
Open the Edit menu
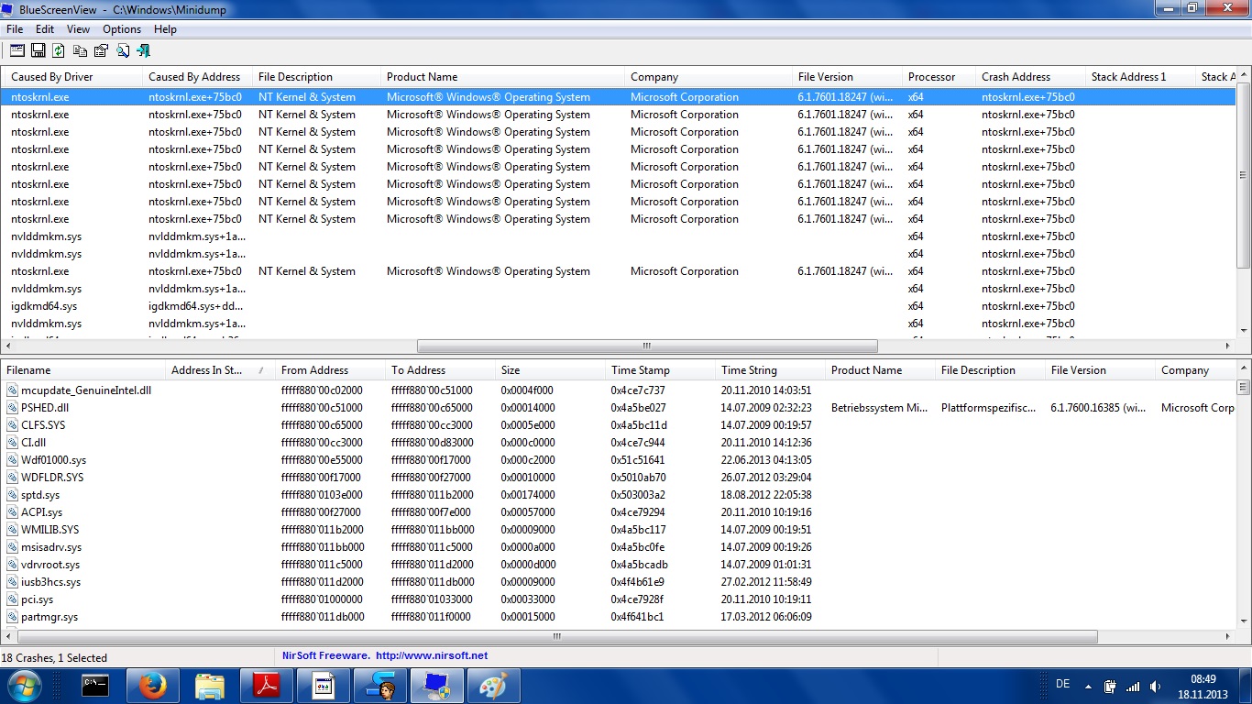45,29
